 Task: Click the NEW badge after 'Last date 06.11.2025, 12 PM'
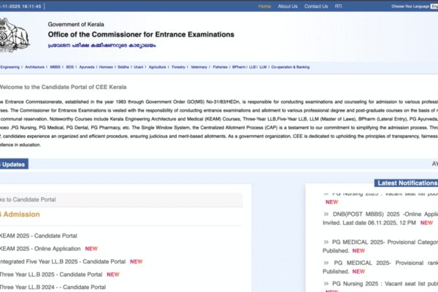pos(426,223)
